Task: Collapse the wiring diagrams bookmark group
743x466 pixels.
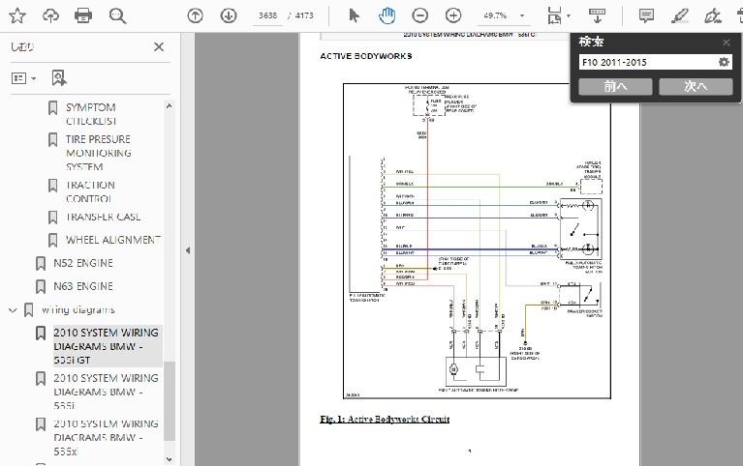Action: pos(13,310)
